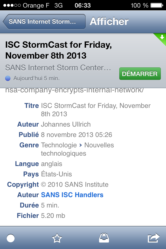
Task: Tap the Afficher navigation title
Action: point(109,22)
